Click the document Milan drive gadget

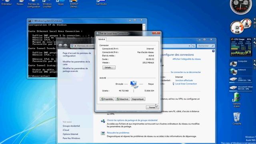pos(241,88)
